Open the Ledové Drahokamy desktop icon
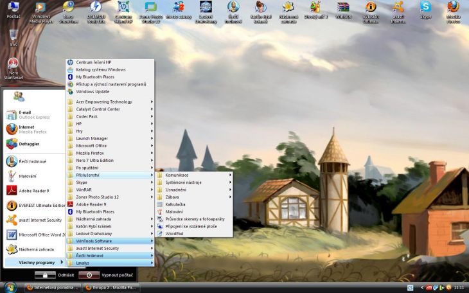The image size is (469, 293). (x=206, y=13)
